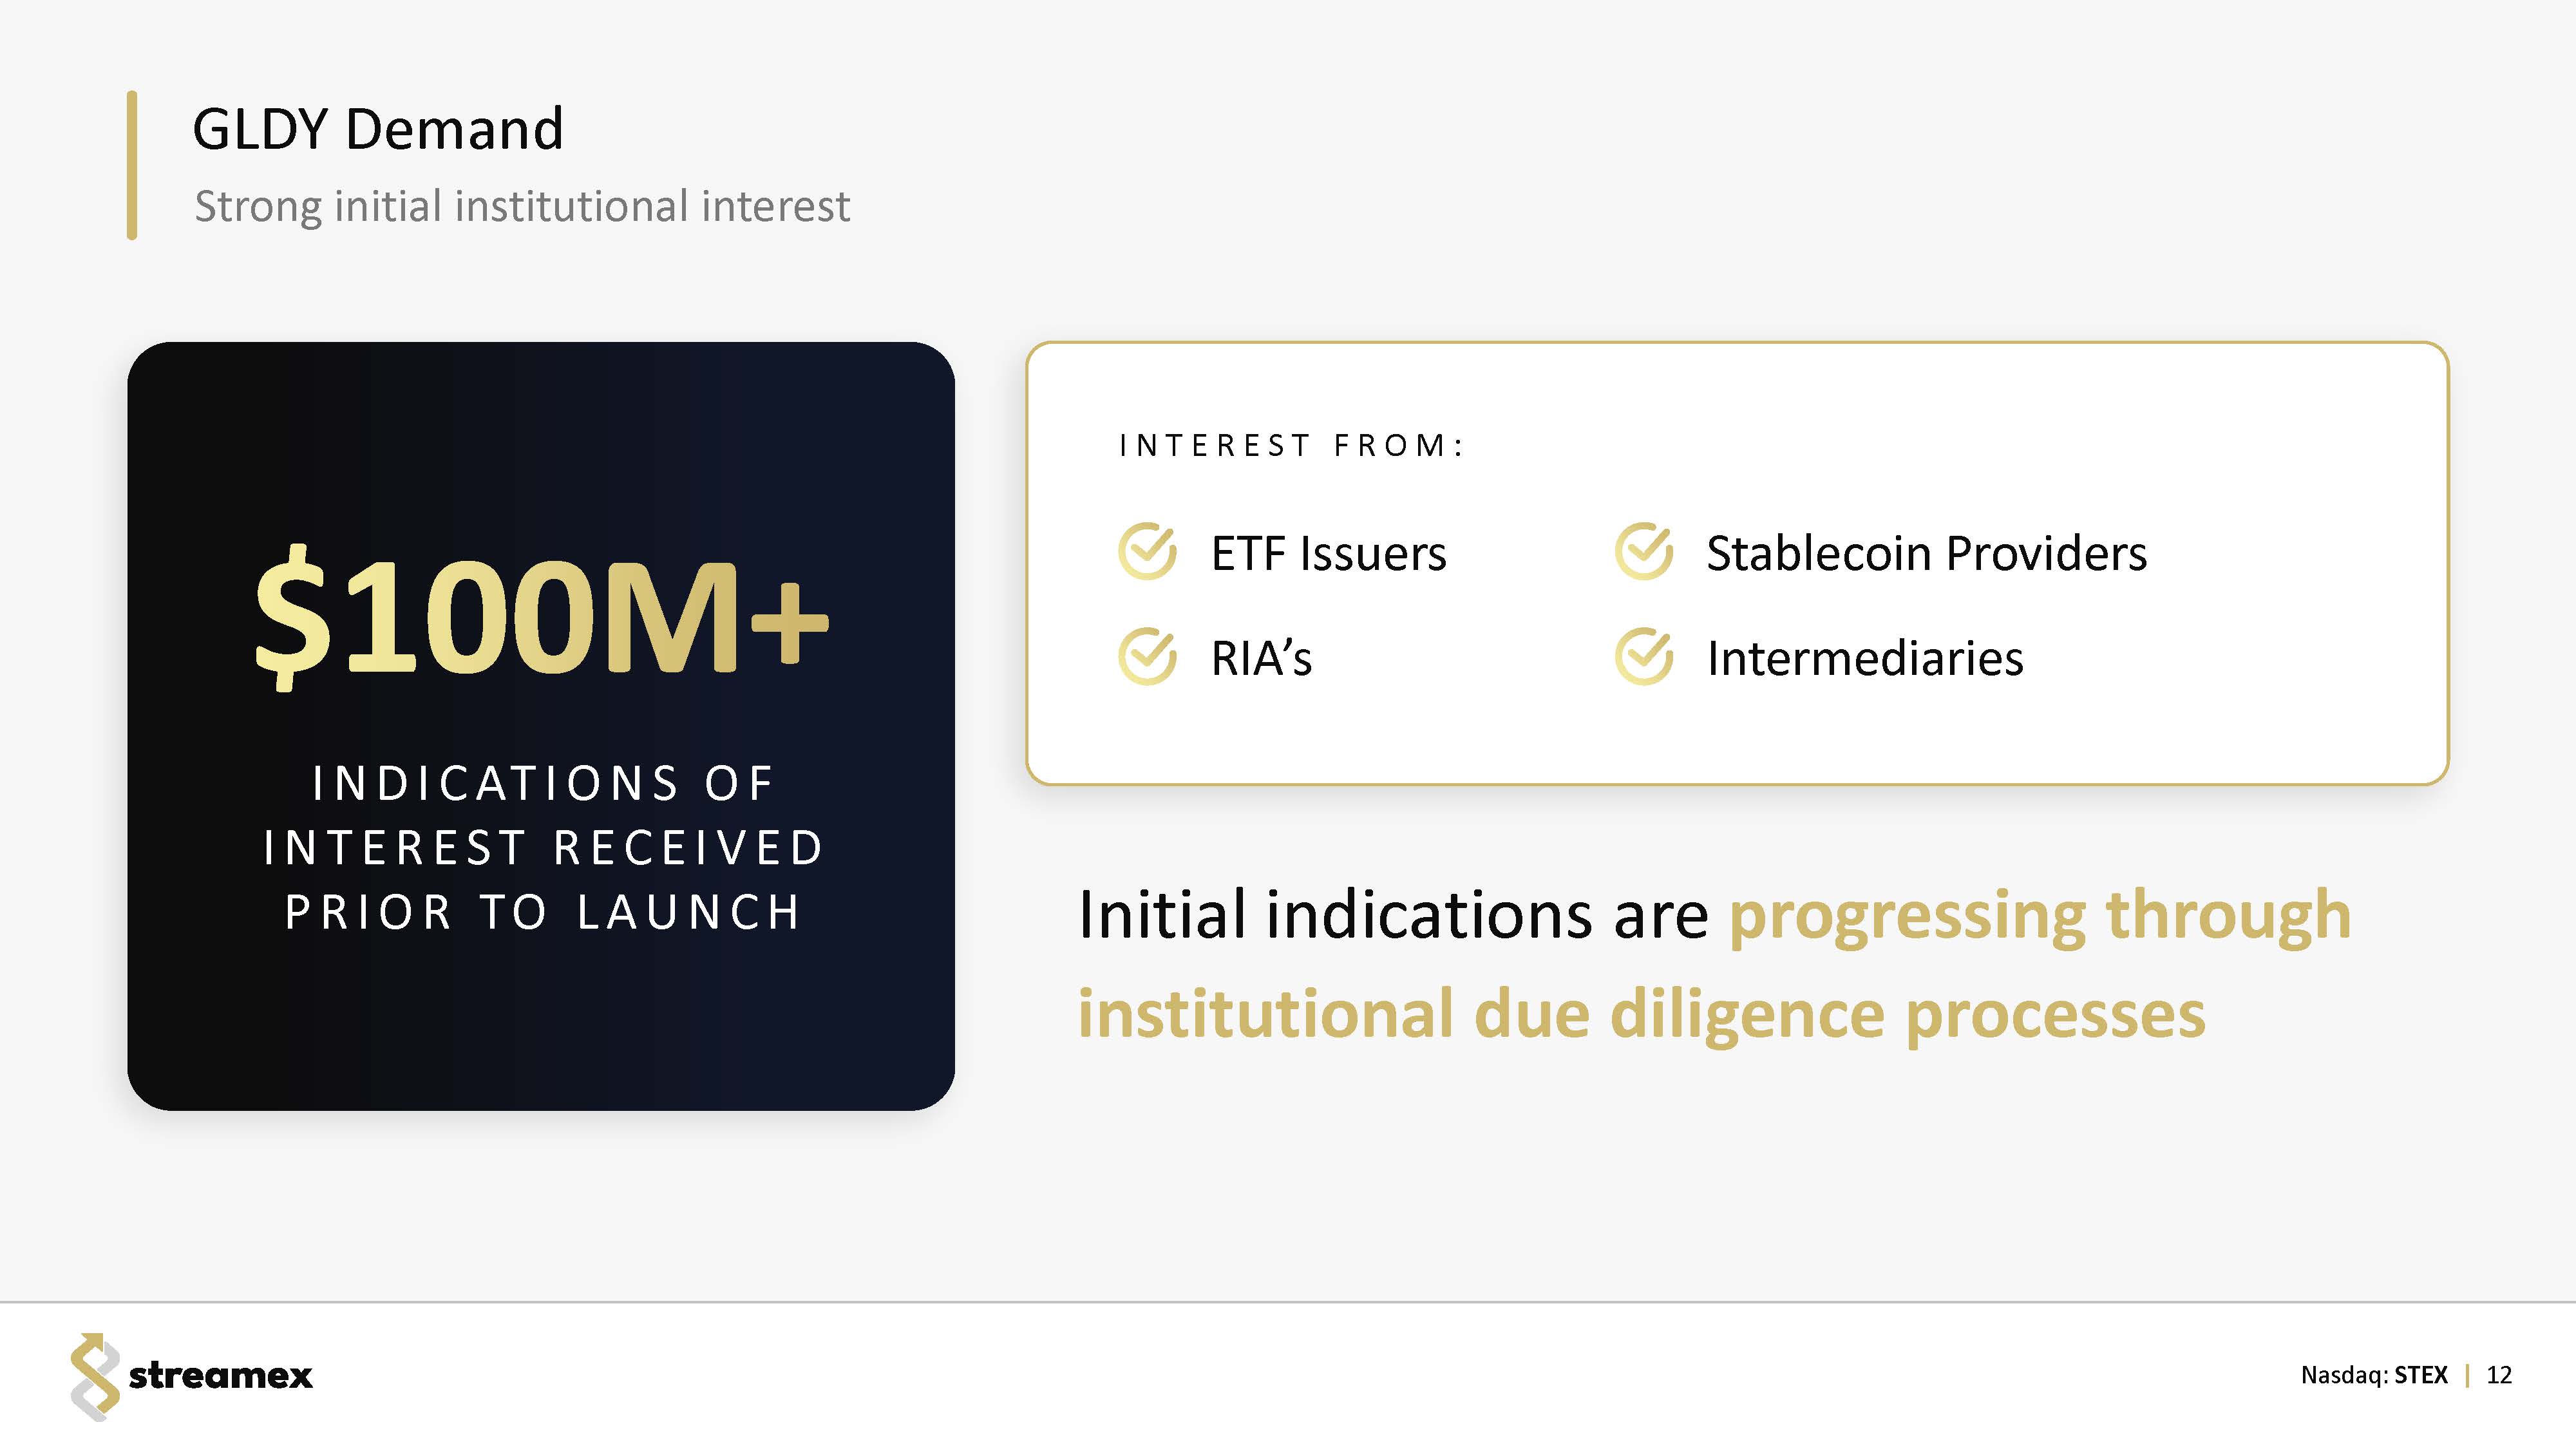Click the "INTEREST FROM:" heading

[x=1291, y=446]
